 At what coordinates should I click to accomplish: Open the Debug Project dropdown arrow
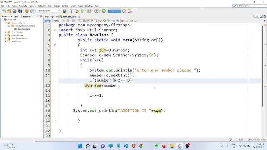point(92,11)
